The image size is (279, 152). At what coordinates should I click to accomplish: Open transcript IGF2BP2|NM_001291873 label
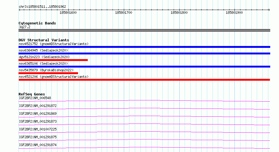pos(38,121)
